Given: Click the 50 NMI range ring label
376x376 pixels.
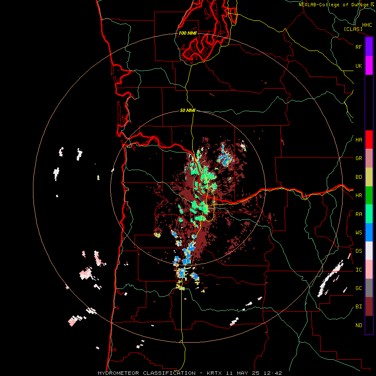Looking at the screenshot, I should pyautogui.click(x=188, y=111).
